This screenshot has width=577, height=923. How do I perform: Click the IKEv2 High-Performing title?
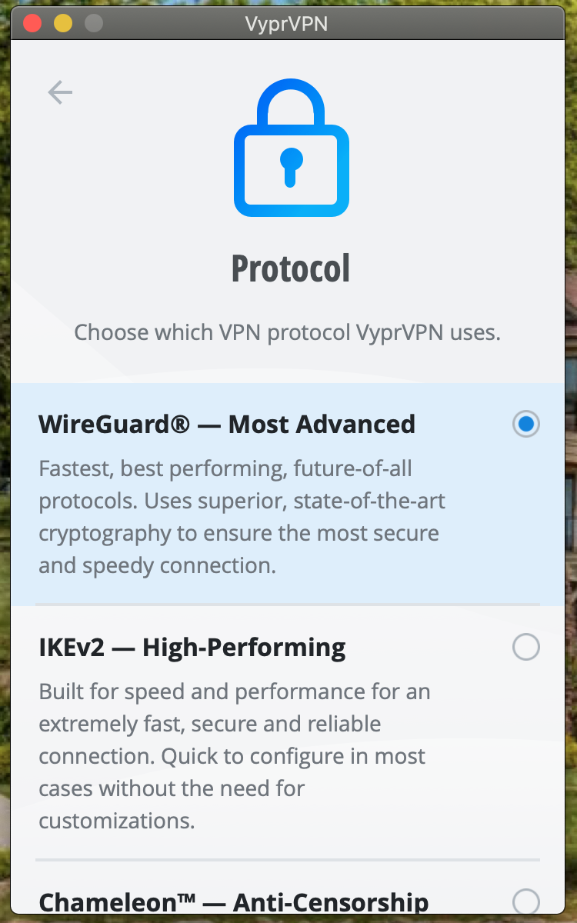point(192,648)
